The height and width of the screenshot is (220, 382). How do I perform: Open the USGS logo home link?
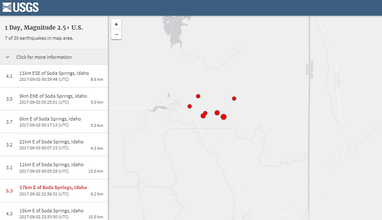20,7
